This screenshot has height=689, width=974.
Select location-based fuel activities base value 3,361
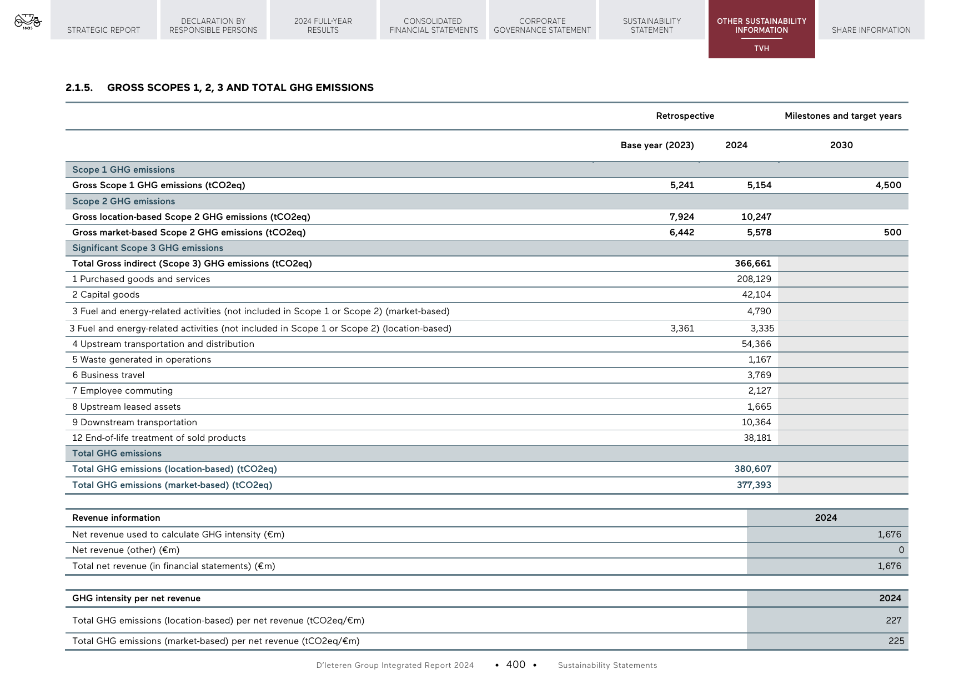[682, 329]
